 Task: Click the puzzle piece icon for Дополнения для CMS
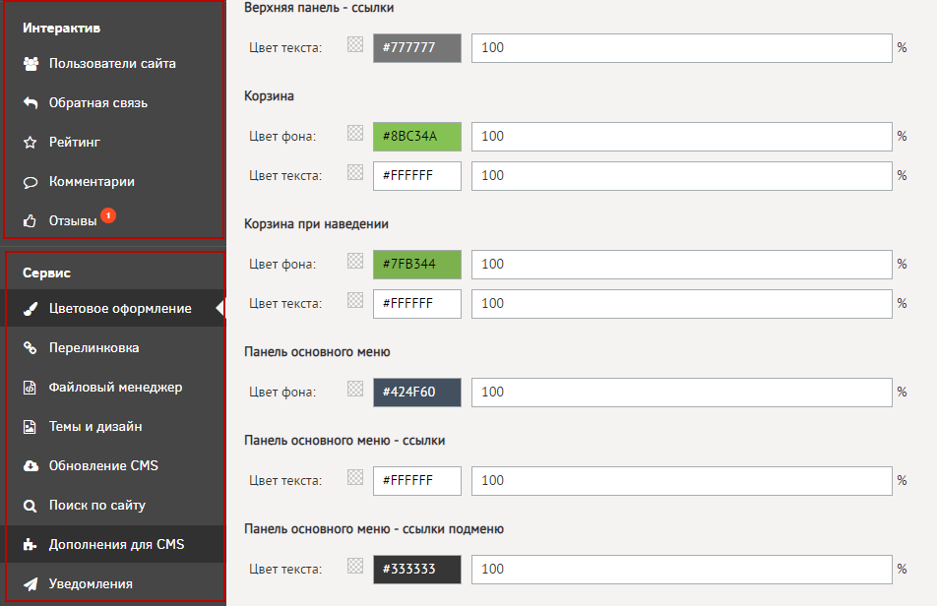click(30, 544)
